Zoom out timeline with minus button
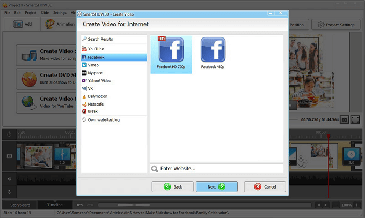This screenshot has height=218, width=365. [336, 205]
